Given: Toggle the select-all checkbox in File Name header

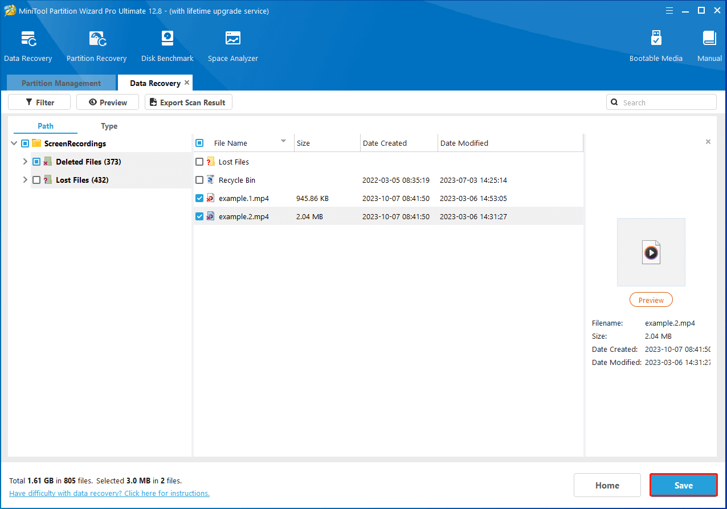Looking at the screenshot, I should [199, 143].
